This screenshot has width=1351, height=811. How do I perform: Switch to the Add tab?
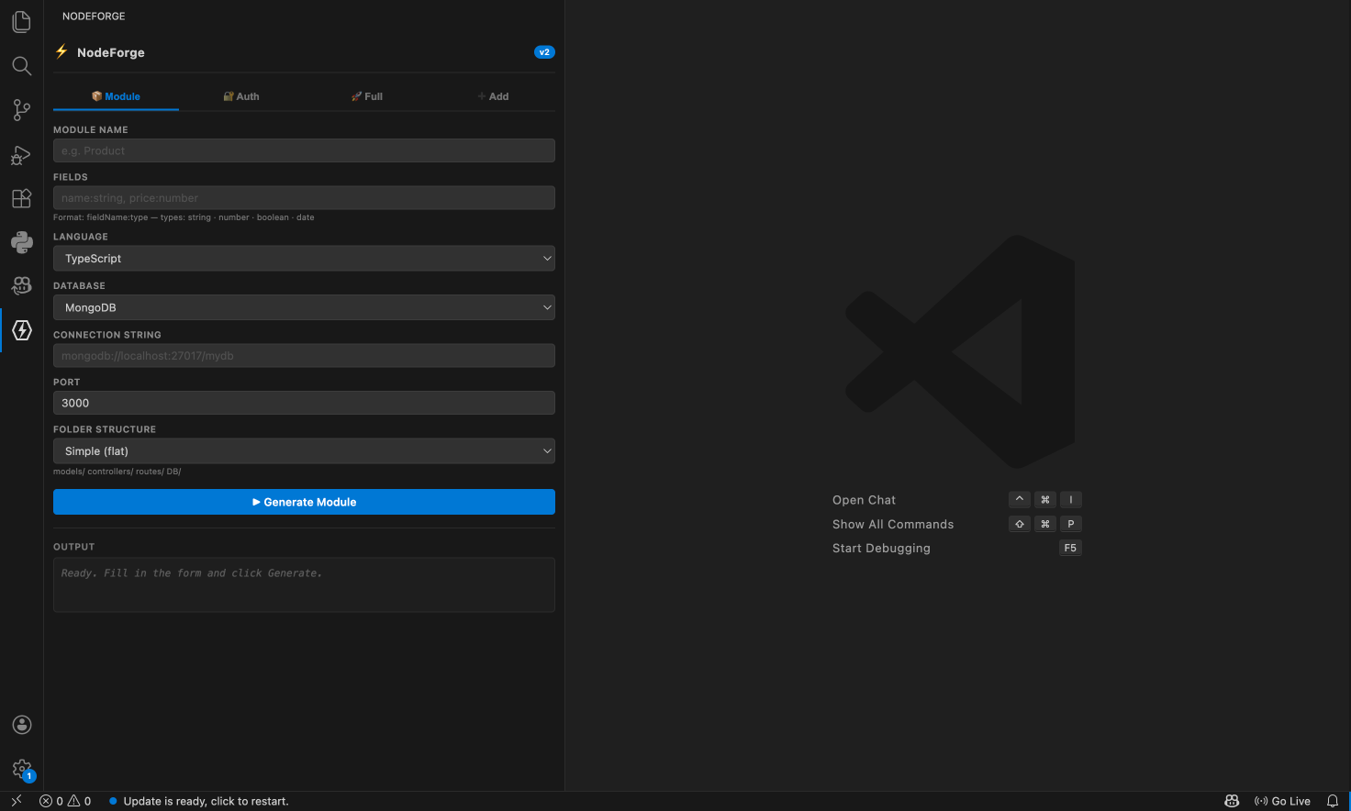click(x=493, y=96)
